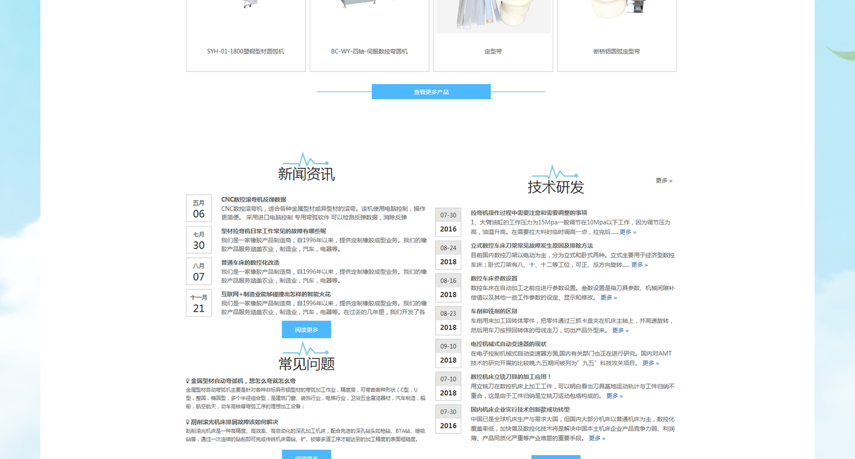Click the 08-24 2018 date box
The image size is (855, 459).
(448, 255)
